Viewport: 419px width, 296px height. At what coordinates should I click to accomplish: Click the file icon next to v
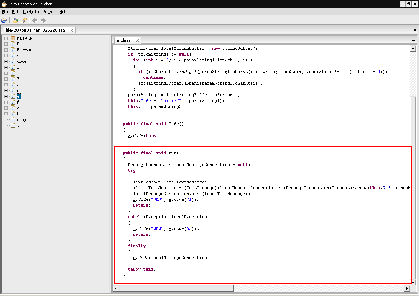tap(13, 125)
